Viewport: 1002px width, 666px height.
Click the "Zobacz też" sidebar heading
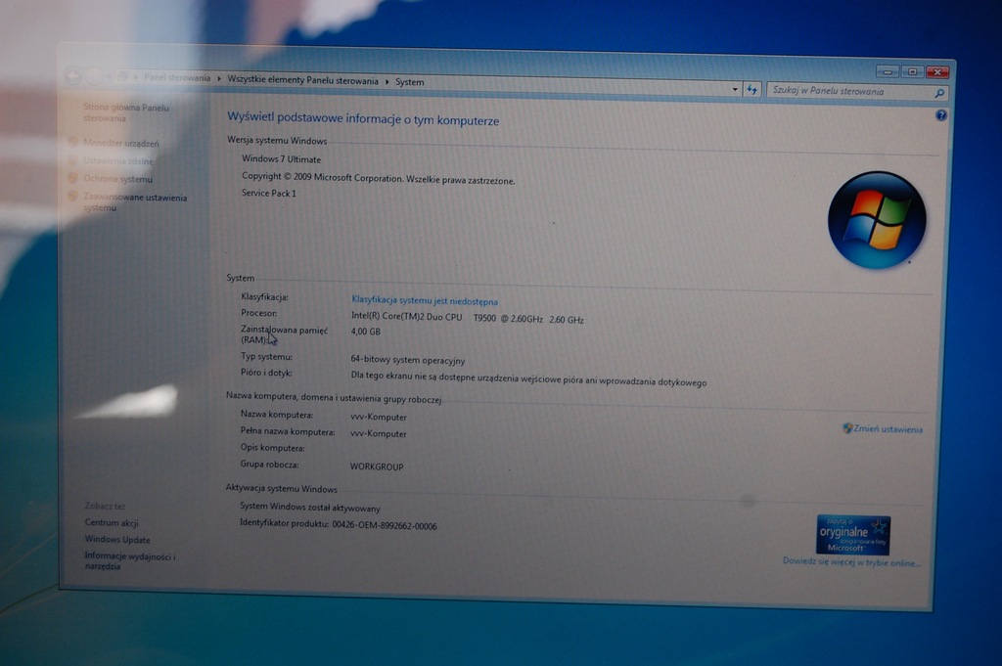[x=105, y=506]
